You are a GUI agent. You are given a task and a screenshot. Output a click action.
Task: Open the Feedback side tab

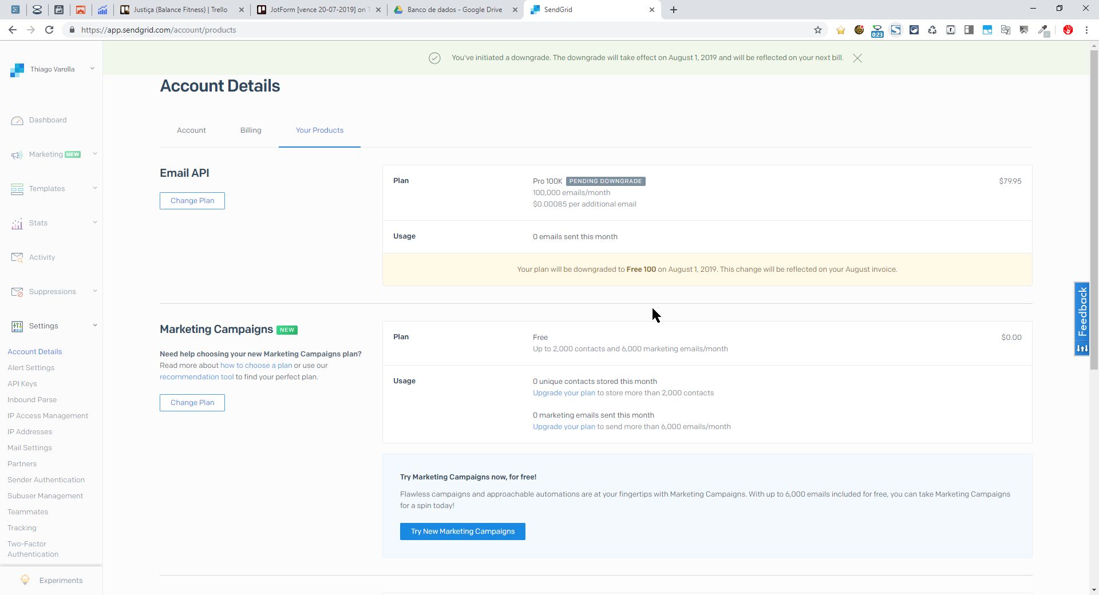[1082, 319]
